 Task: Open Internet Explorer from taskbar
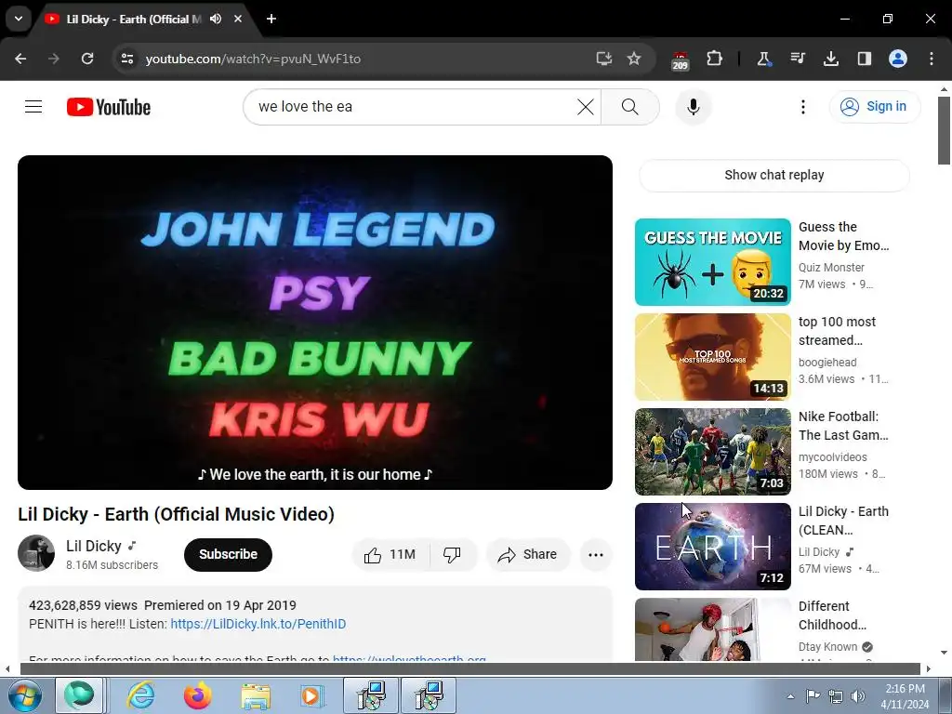141,695
